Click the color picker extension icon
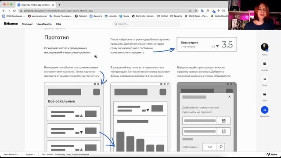This screenshot has height=158, width=281. pos(213,11)
